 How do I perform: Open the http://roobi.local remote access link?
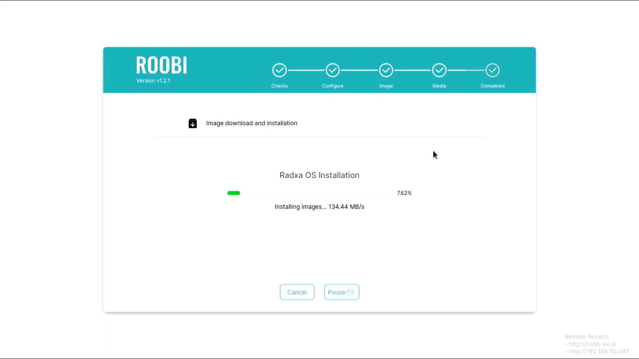(x=592, y=344)
